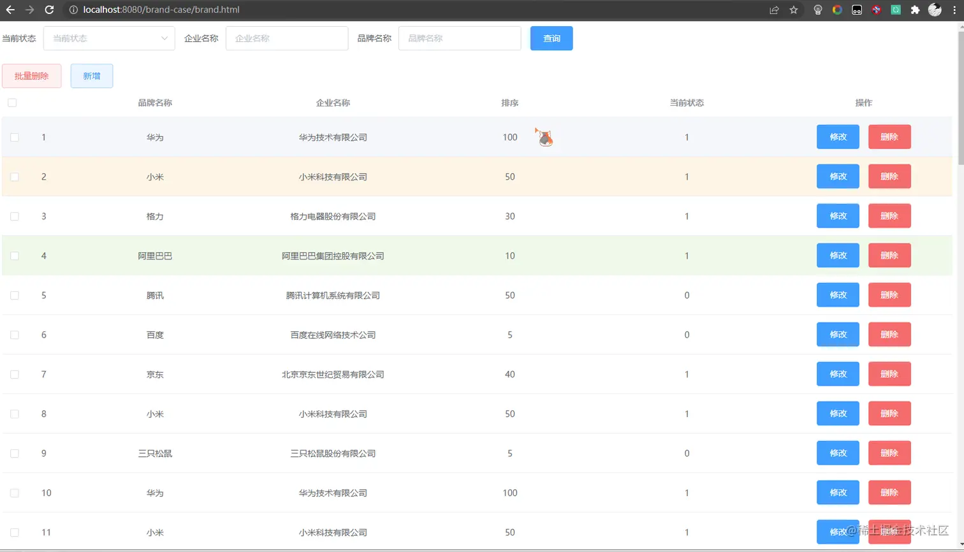Open the red bird extension icon
Screen dimensions: 964x552
click(x=877, y=10)
